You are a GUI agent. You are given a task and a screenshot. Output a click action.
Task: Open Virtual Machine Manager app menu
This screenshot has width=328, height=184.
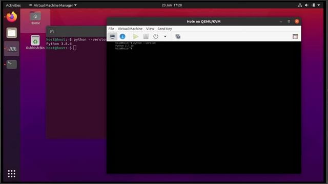(x=52, y=5)
